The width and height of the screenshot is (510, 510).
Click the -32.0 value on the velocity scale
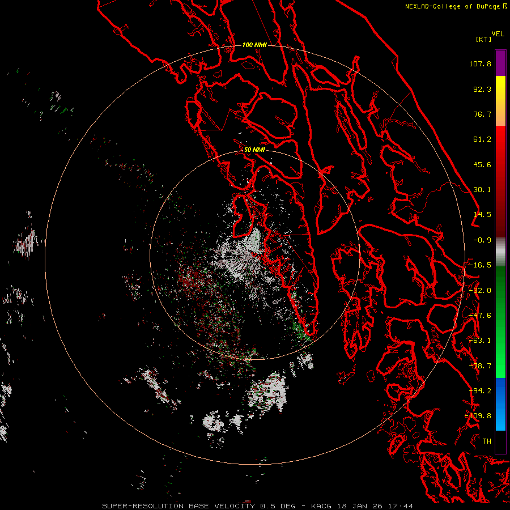click(480, 291)
